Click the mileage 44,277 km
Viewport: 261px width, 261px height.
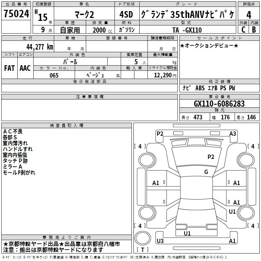(x=40, y=47)
